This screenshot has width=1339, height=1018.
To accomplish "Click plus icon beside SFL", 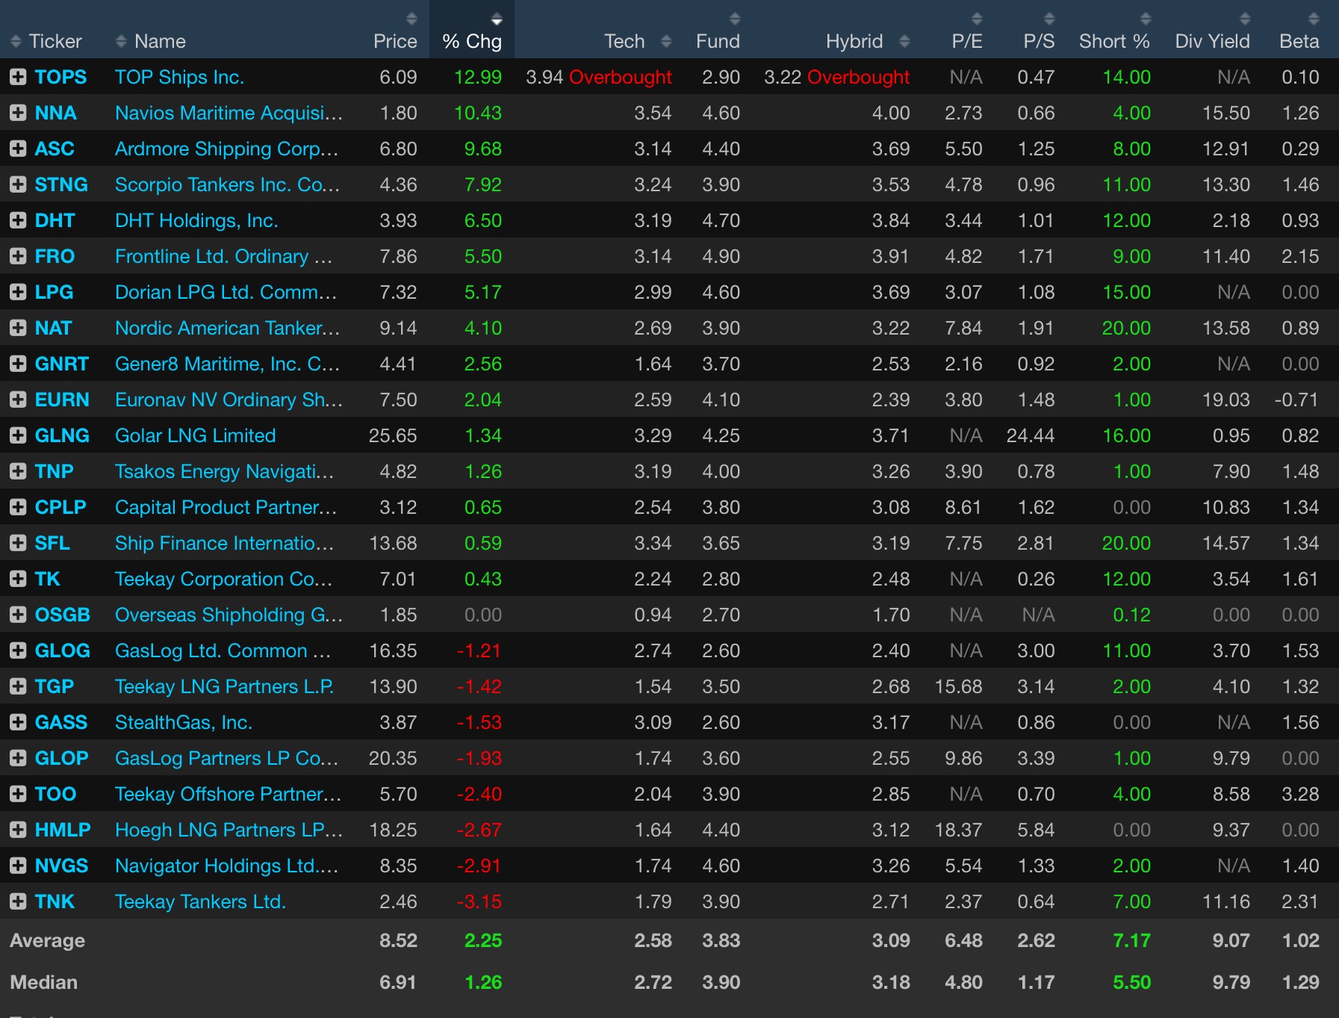I will 18,543.
